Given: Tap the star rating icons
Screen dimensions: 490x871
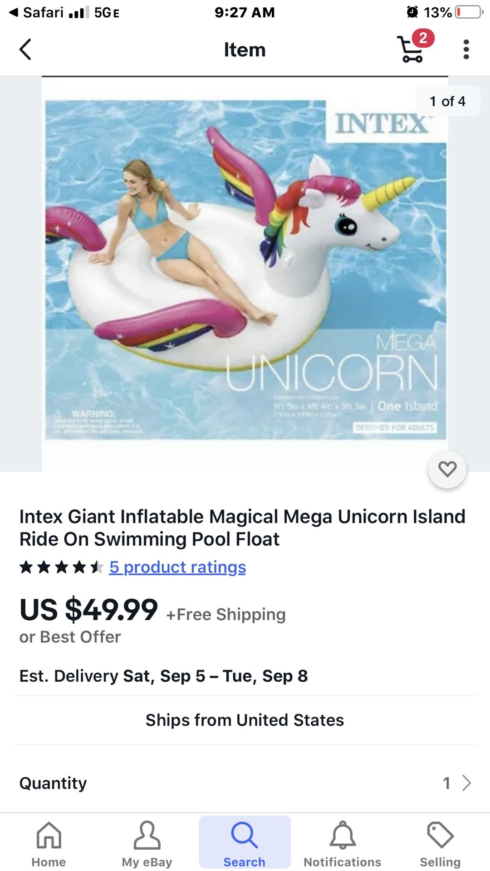Looking at the screenshot, I should point(61,567).
